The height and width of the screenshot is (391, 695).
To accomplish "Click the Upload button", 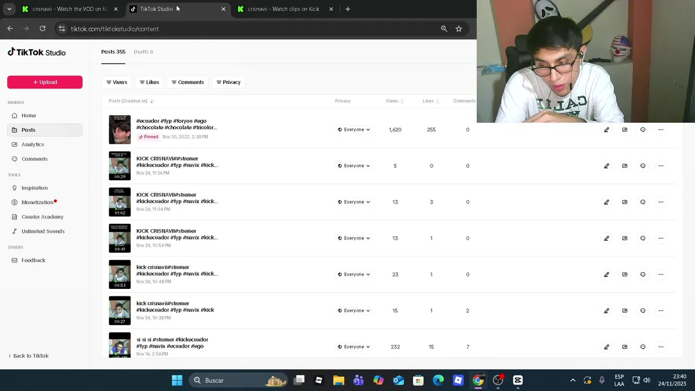I will 45,82.
